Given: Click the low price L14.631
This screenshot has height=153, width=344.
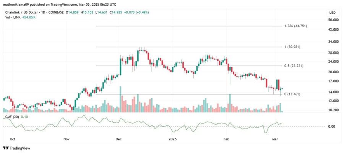Looking at the screenshot, I should pos(102,13).
